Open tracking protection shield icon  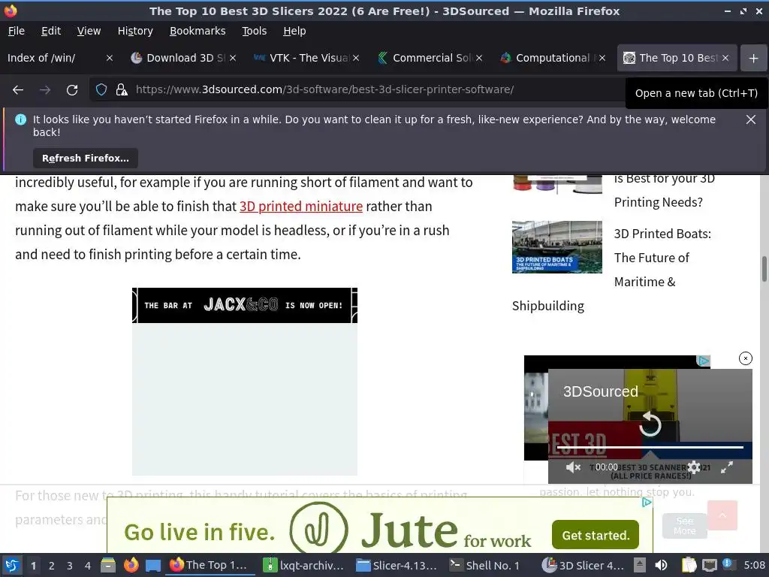(x=101, y=90)
